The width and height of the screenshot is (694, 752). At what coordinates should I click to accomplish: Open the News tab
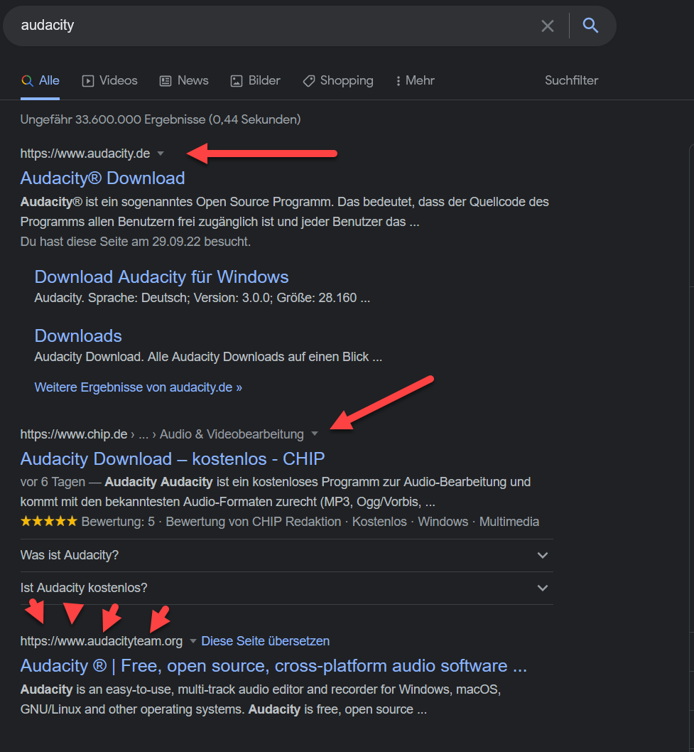click(184, 80)
